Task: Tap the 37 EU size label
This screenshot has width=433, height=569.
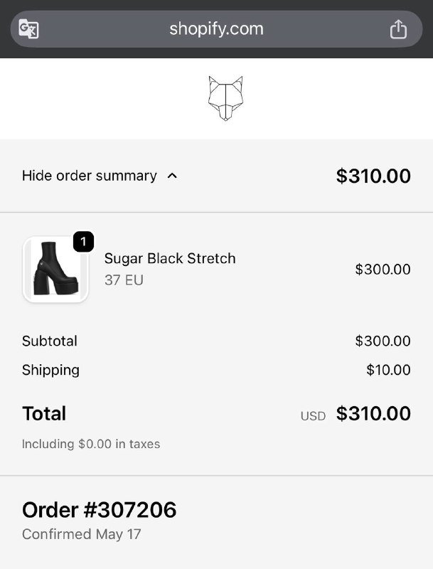Action: tap(123, 280)
